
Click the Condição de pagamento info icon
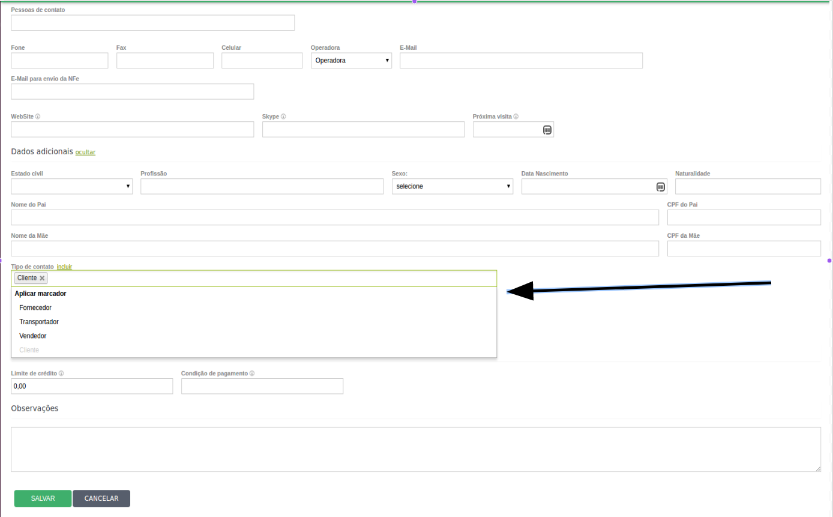[x=252, y=373]
